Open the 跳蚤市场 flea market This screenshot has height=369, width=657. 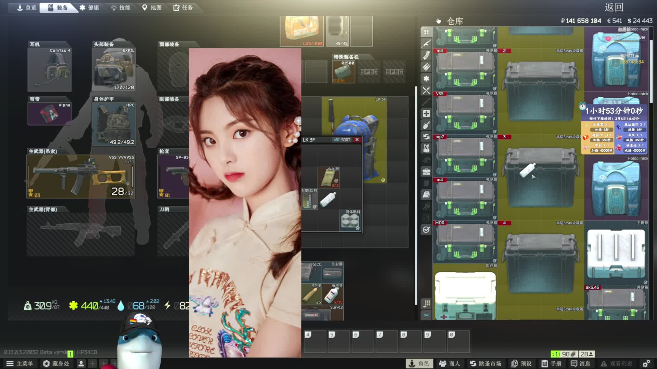tap(485, 364)
